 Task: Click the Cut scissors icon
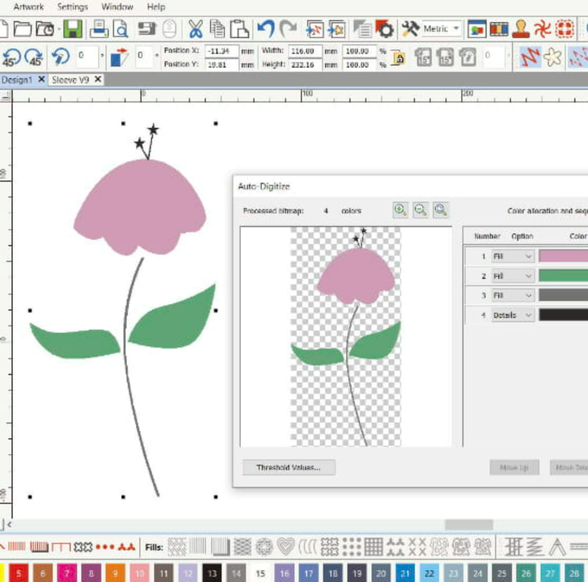tap(195, 29)
